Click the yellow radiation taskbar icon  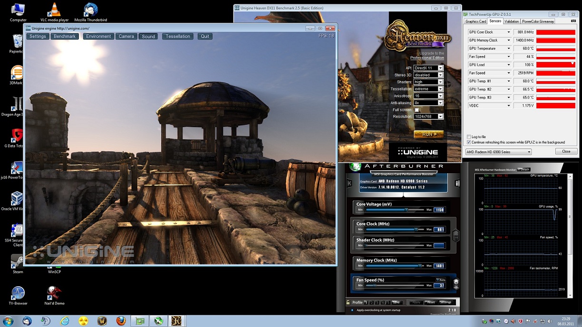[x=83, y=321]
